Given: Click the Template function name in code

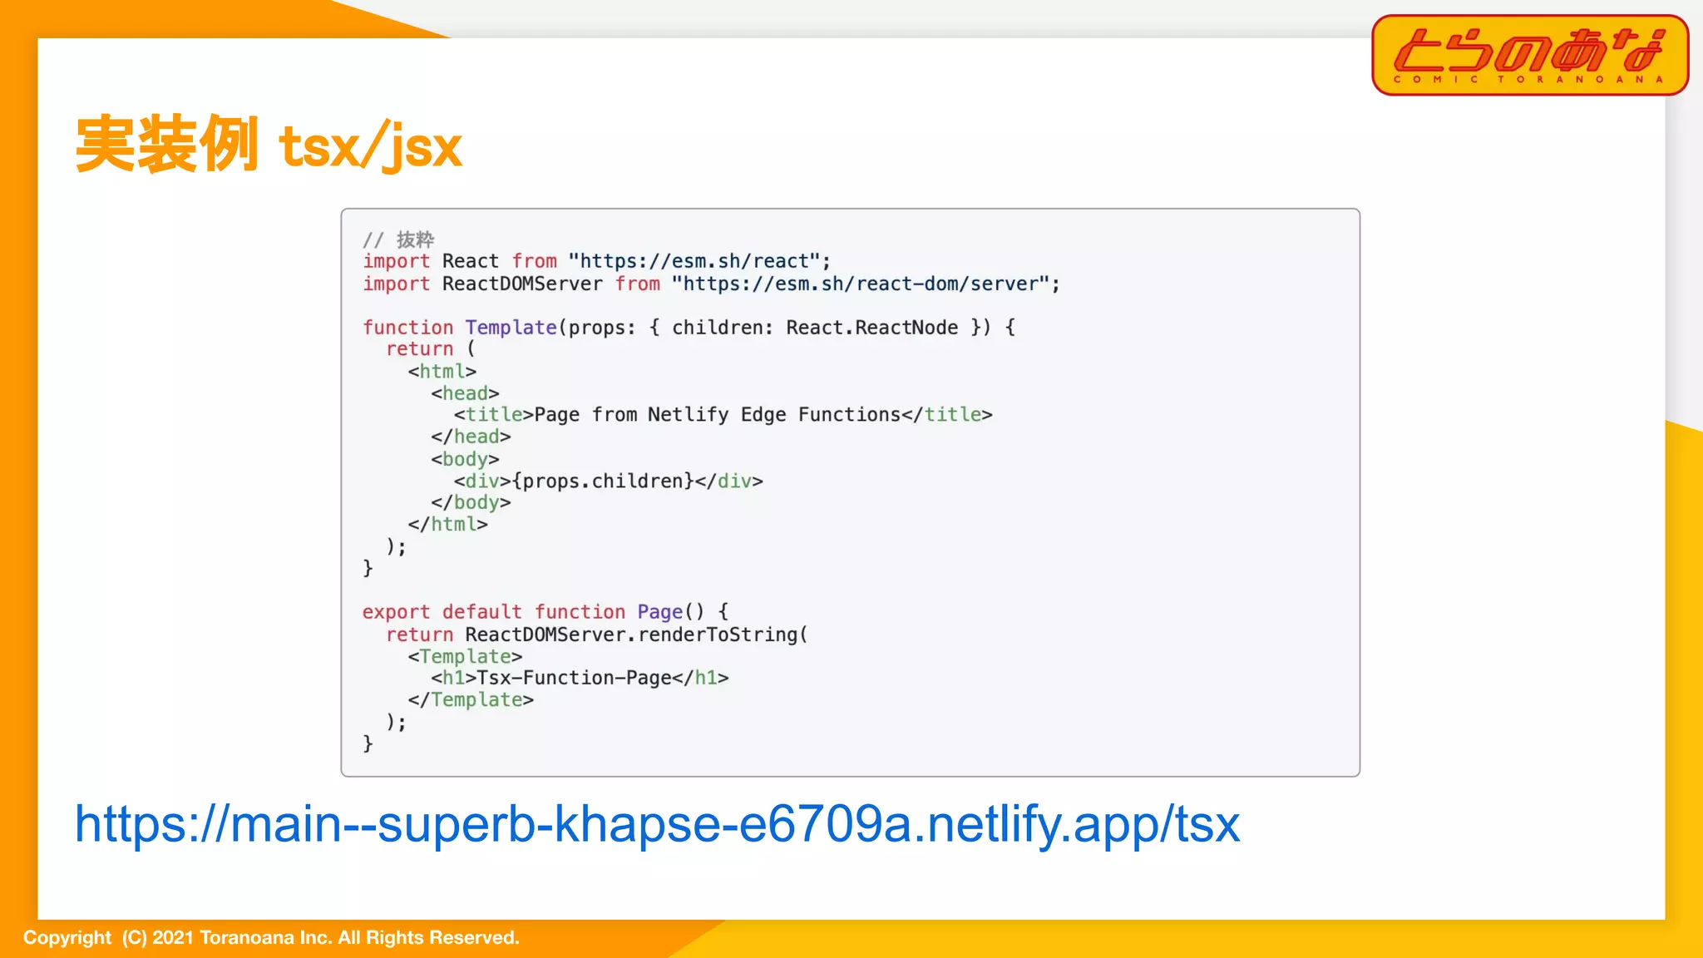Looking at the screenshot, I should tap(511, 328).
